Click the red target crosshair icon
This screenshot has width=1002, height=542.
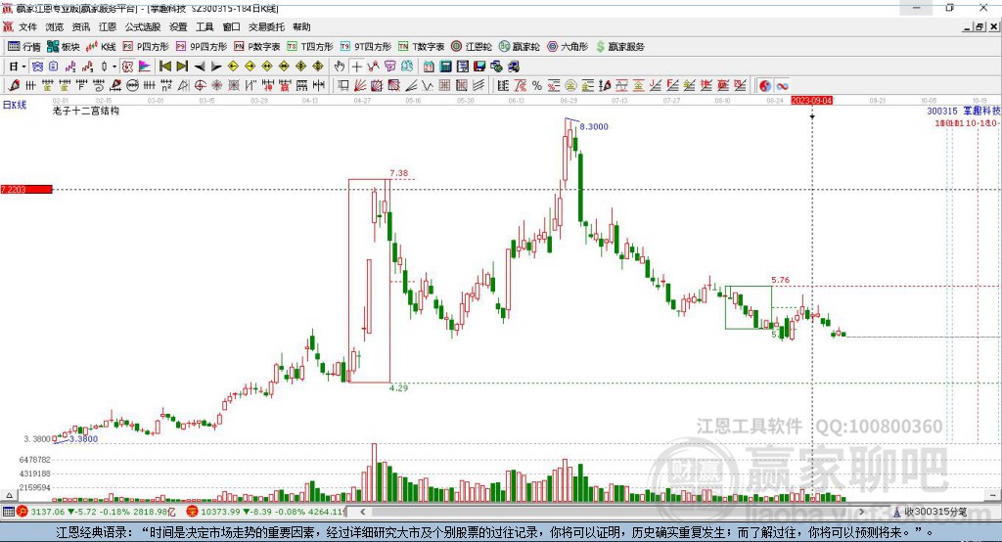[x=200, y=85]
